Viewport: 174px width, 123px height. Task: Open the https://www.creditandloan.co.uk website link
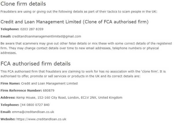(41, 119)
